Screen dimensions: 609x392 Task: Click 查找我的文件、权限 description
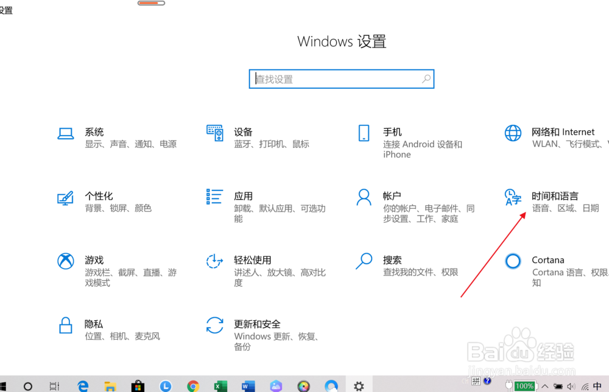click(421, 272)
